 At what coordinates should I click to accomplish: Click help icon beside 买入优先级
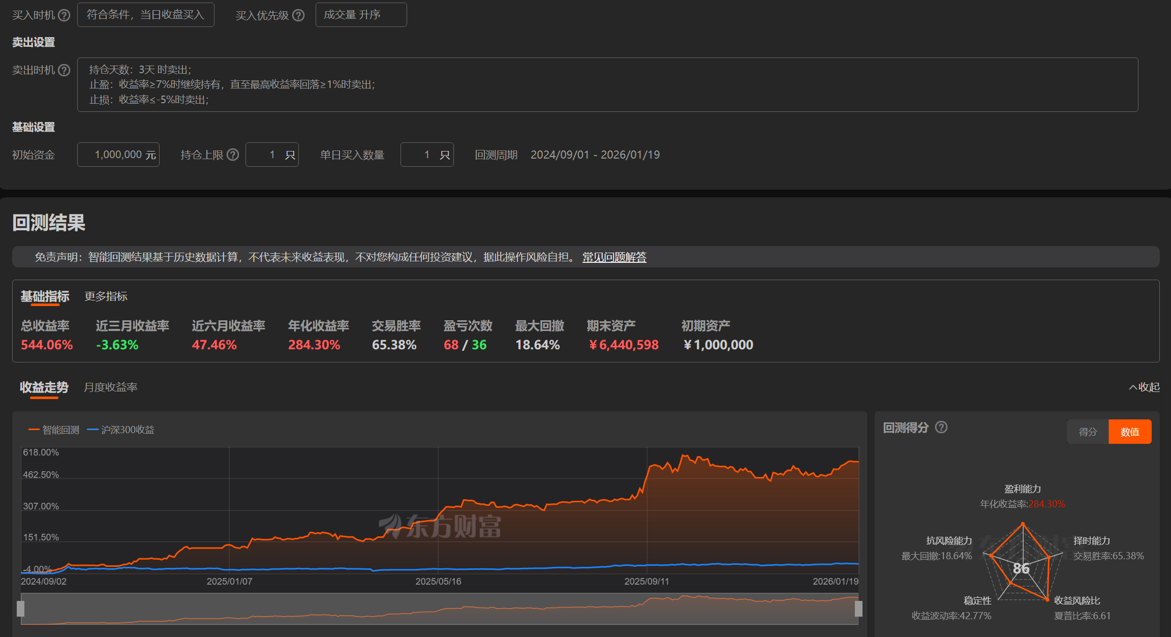[x=298, y=15]
